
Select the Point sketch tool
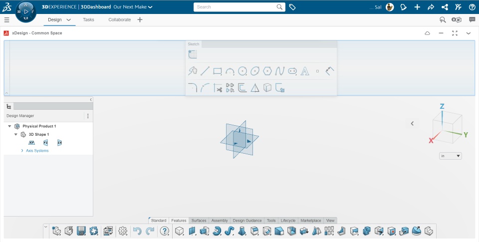coord(317,71)
